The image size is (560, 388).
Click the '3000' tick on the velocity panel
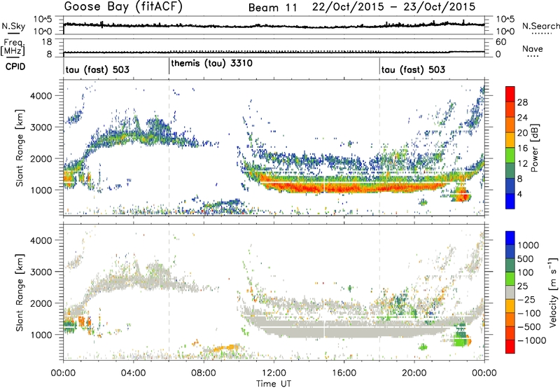(x=41, y=272)
